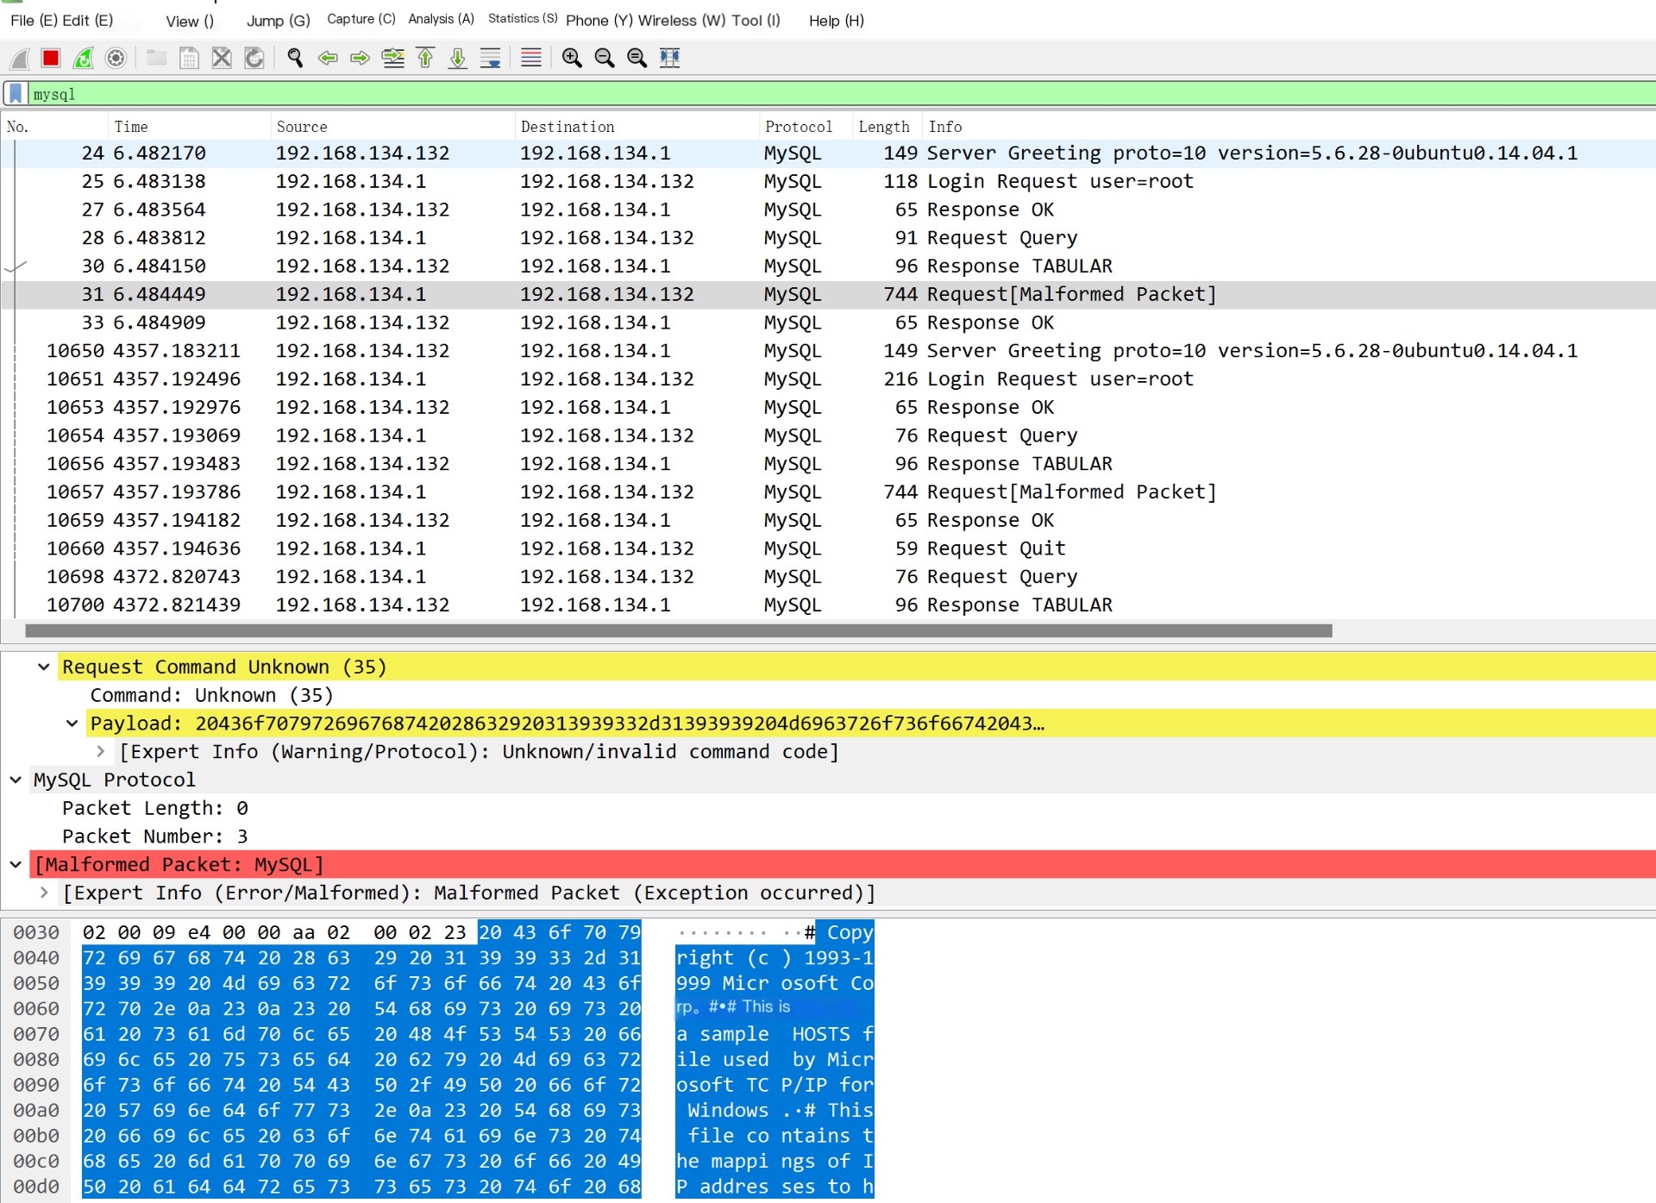Sort by Destination column header
The image size is (1656, 1203).
pos(637,127)
